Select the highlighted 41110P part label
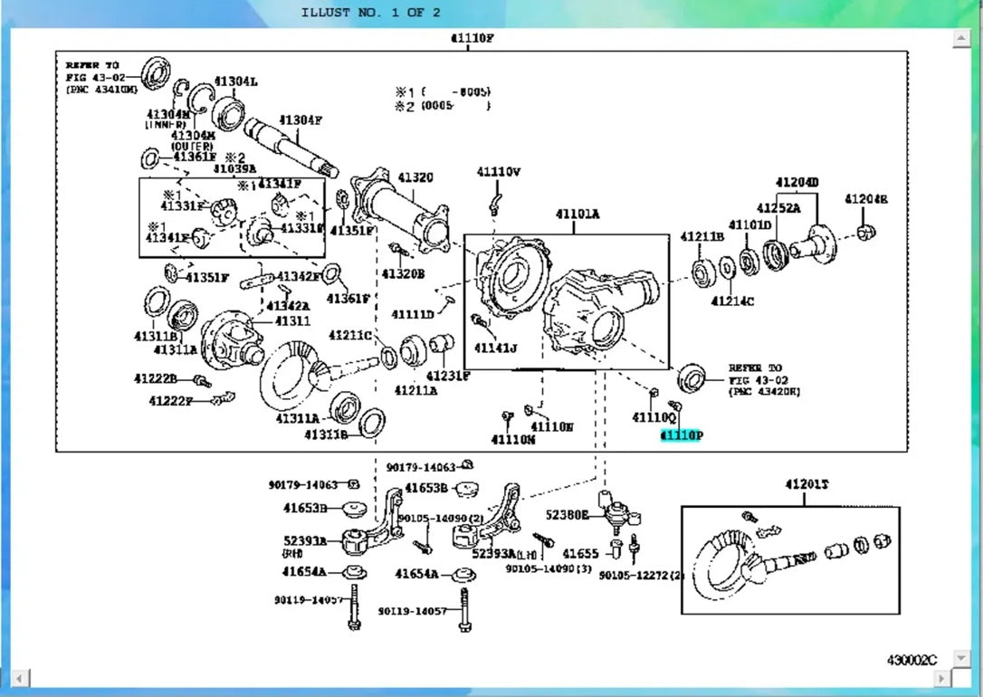This screenshot has width=983, height=697. pos(682,435)
